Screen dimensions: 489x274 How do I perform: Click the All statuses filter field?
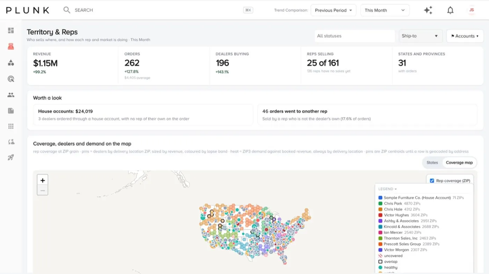tap(354, 36)
